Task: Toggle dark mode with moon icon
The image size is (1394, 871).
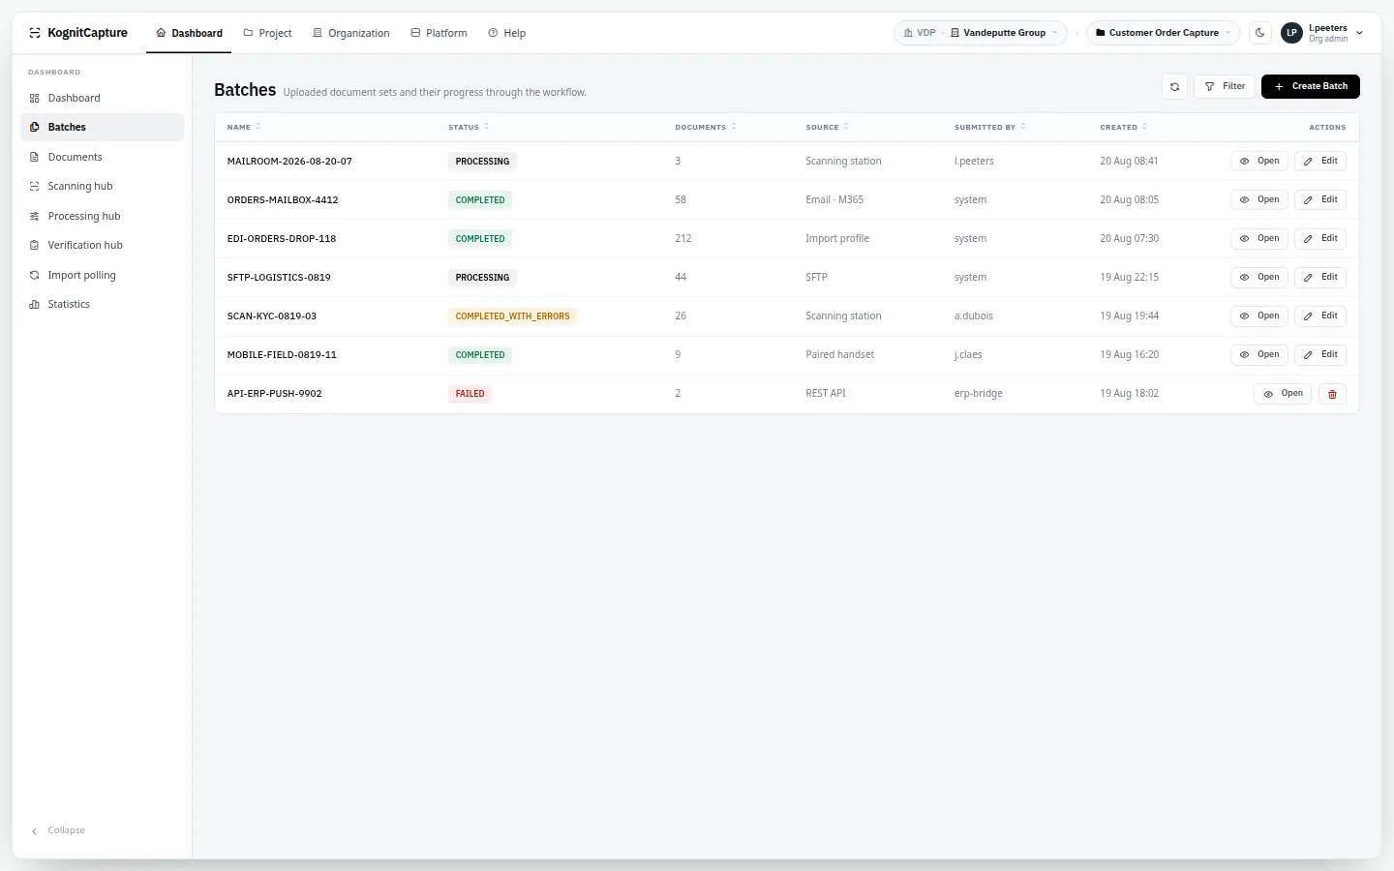Action: [x=1260, y=33]
